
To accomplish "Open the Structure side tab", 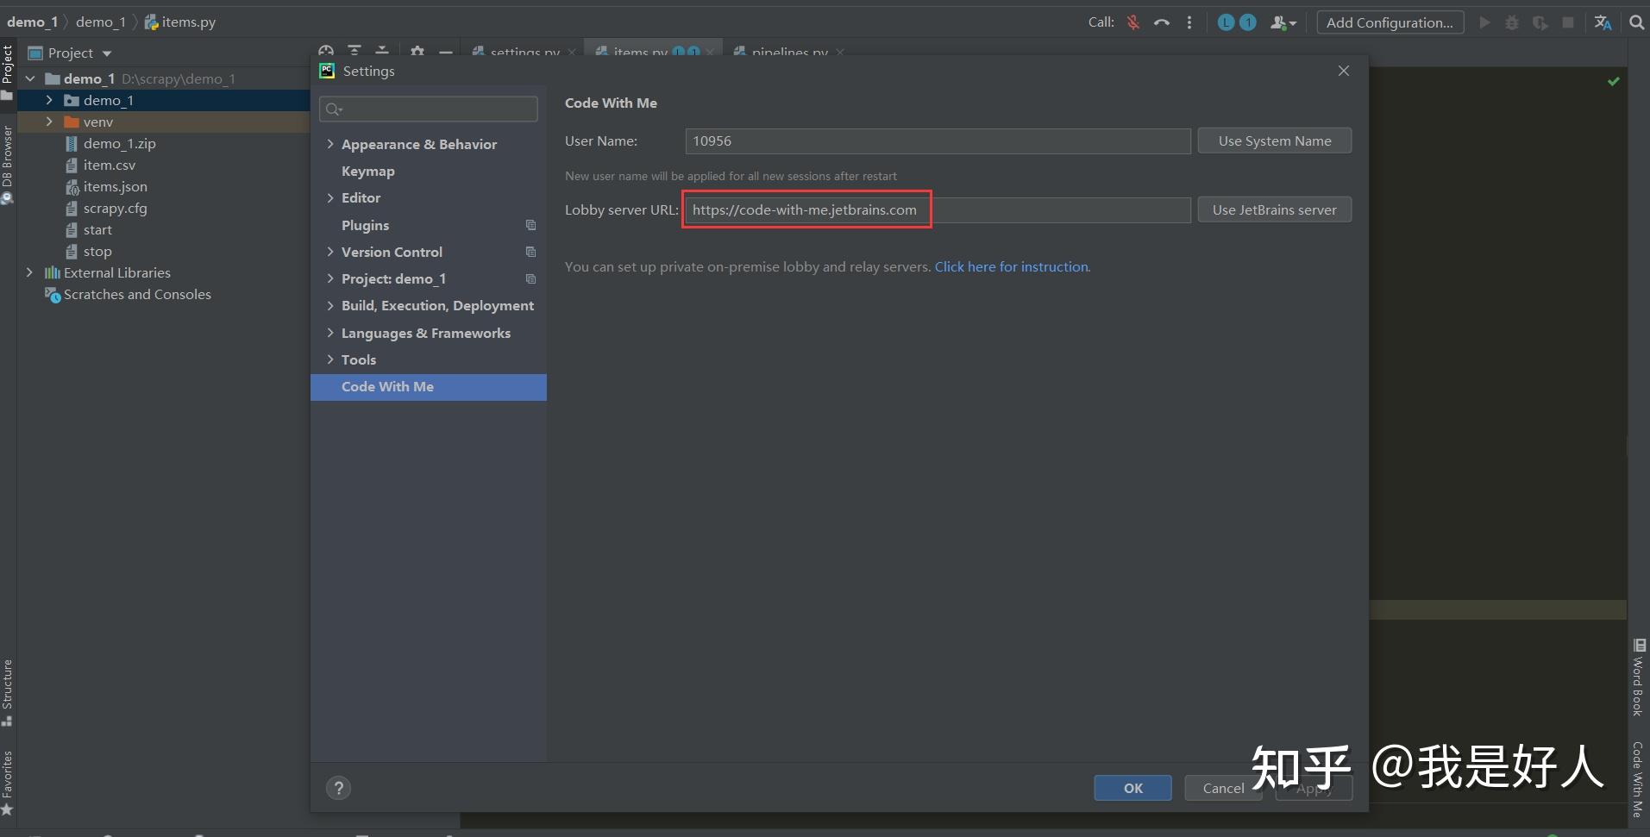I will pyautogui.click(x=8, y=692).
